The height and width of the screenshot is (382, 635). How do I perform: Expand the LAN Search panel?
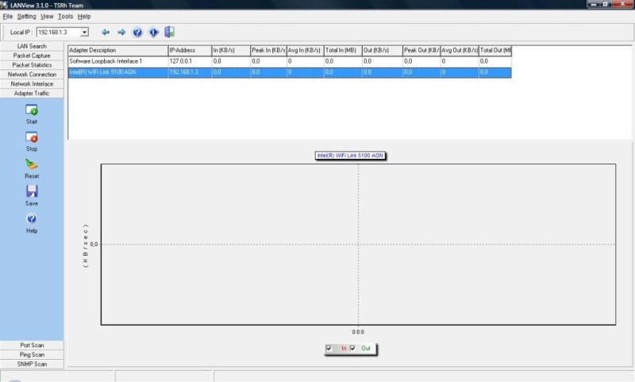(32, 46)
